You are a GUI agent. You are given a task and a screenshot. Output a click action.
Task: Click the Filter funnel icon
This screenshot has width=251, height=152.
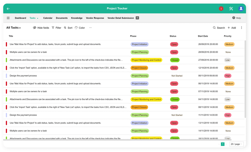pos(53,28)
